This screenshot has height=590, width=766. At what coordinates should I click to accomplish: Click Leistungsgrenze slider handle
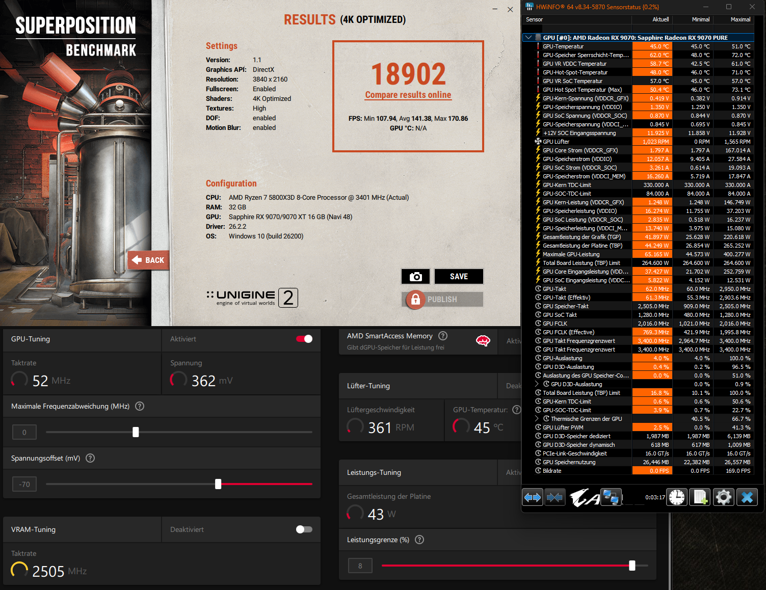point(632,566)
